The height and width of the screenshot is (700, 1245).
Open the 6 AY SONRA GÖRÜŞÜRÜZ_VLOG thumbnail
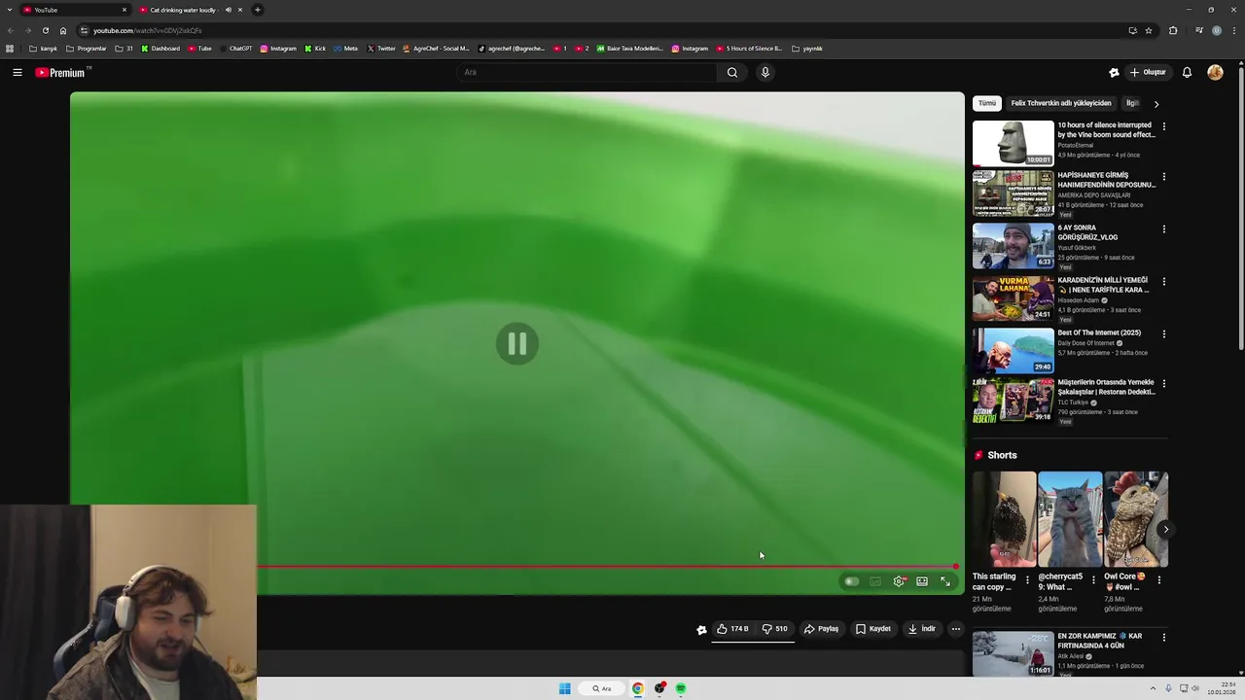click(x=1013, y=246)
